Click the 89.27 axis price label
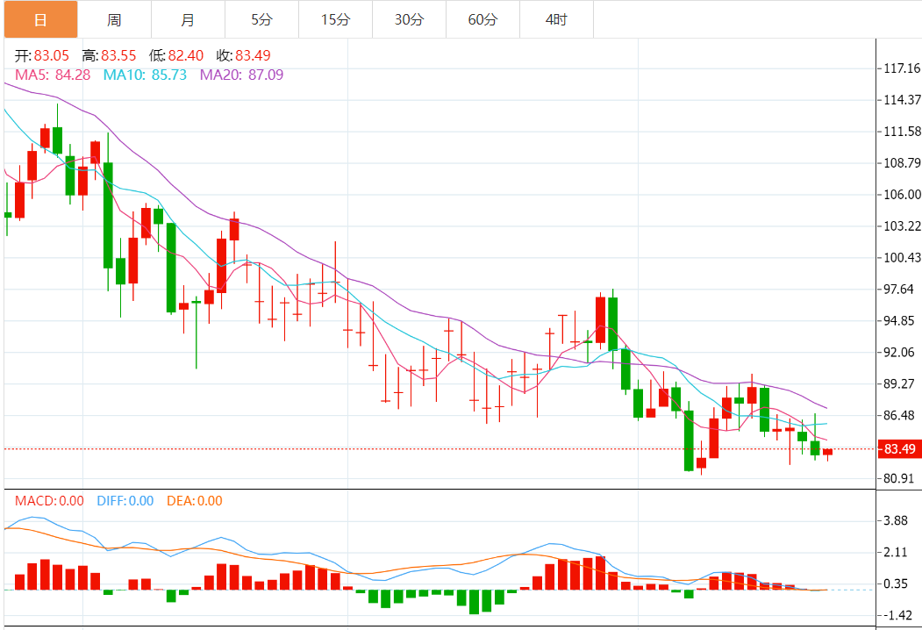This screenshot has height=630, width=922. click(x=898, y=384)
